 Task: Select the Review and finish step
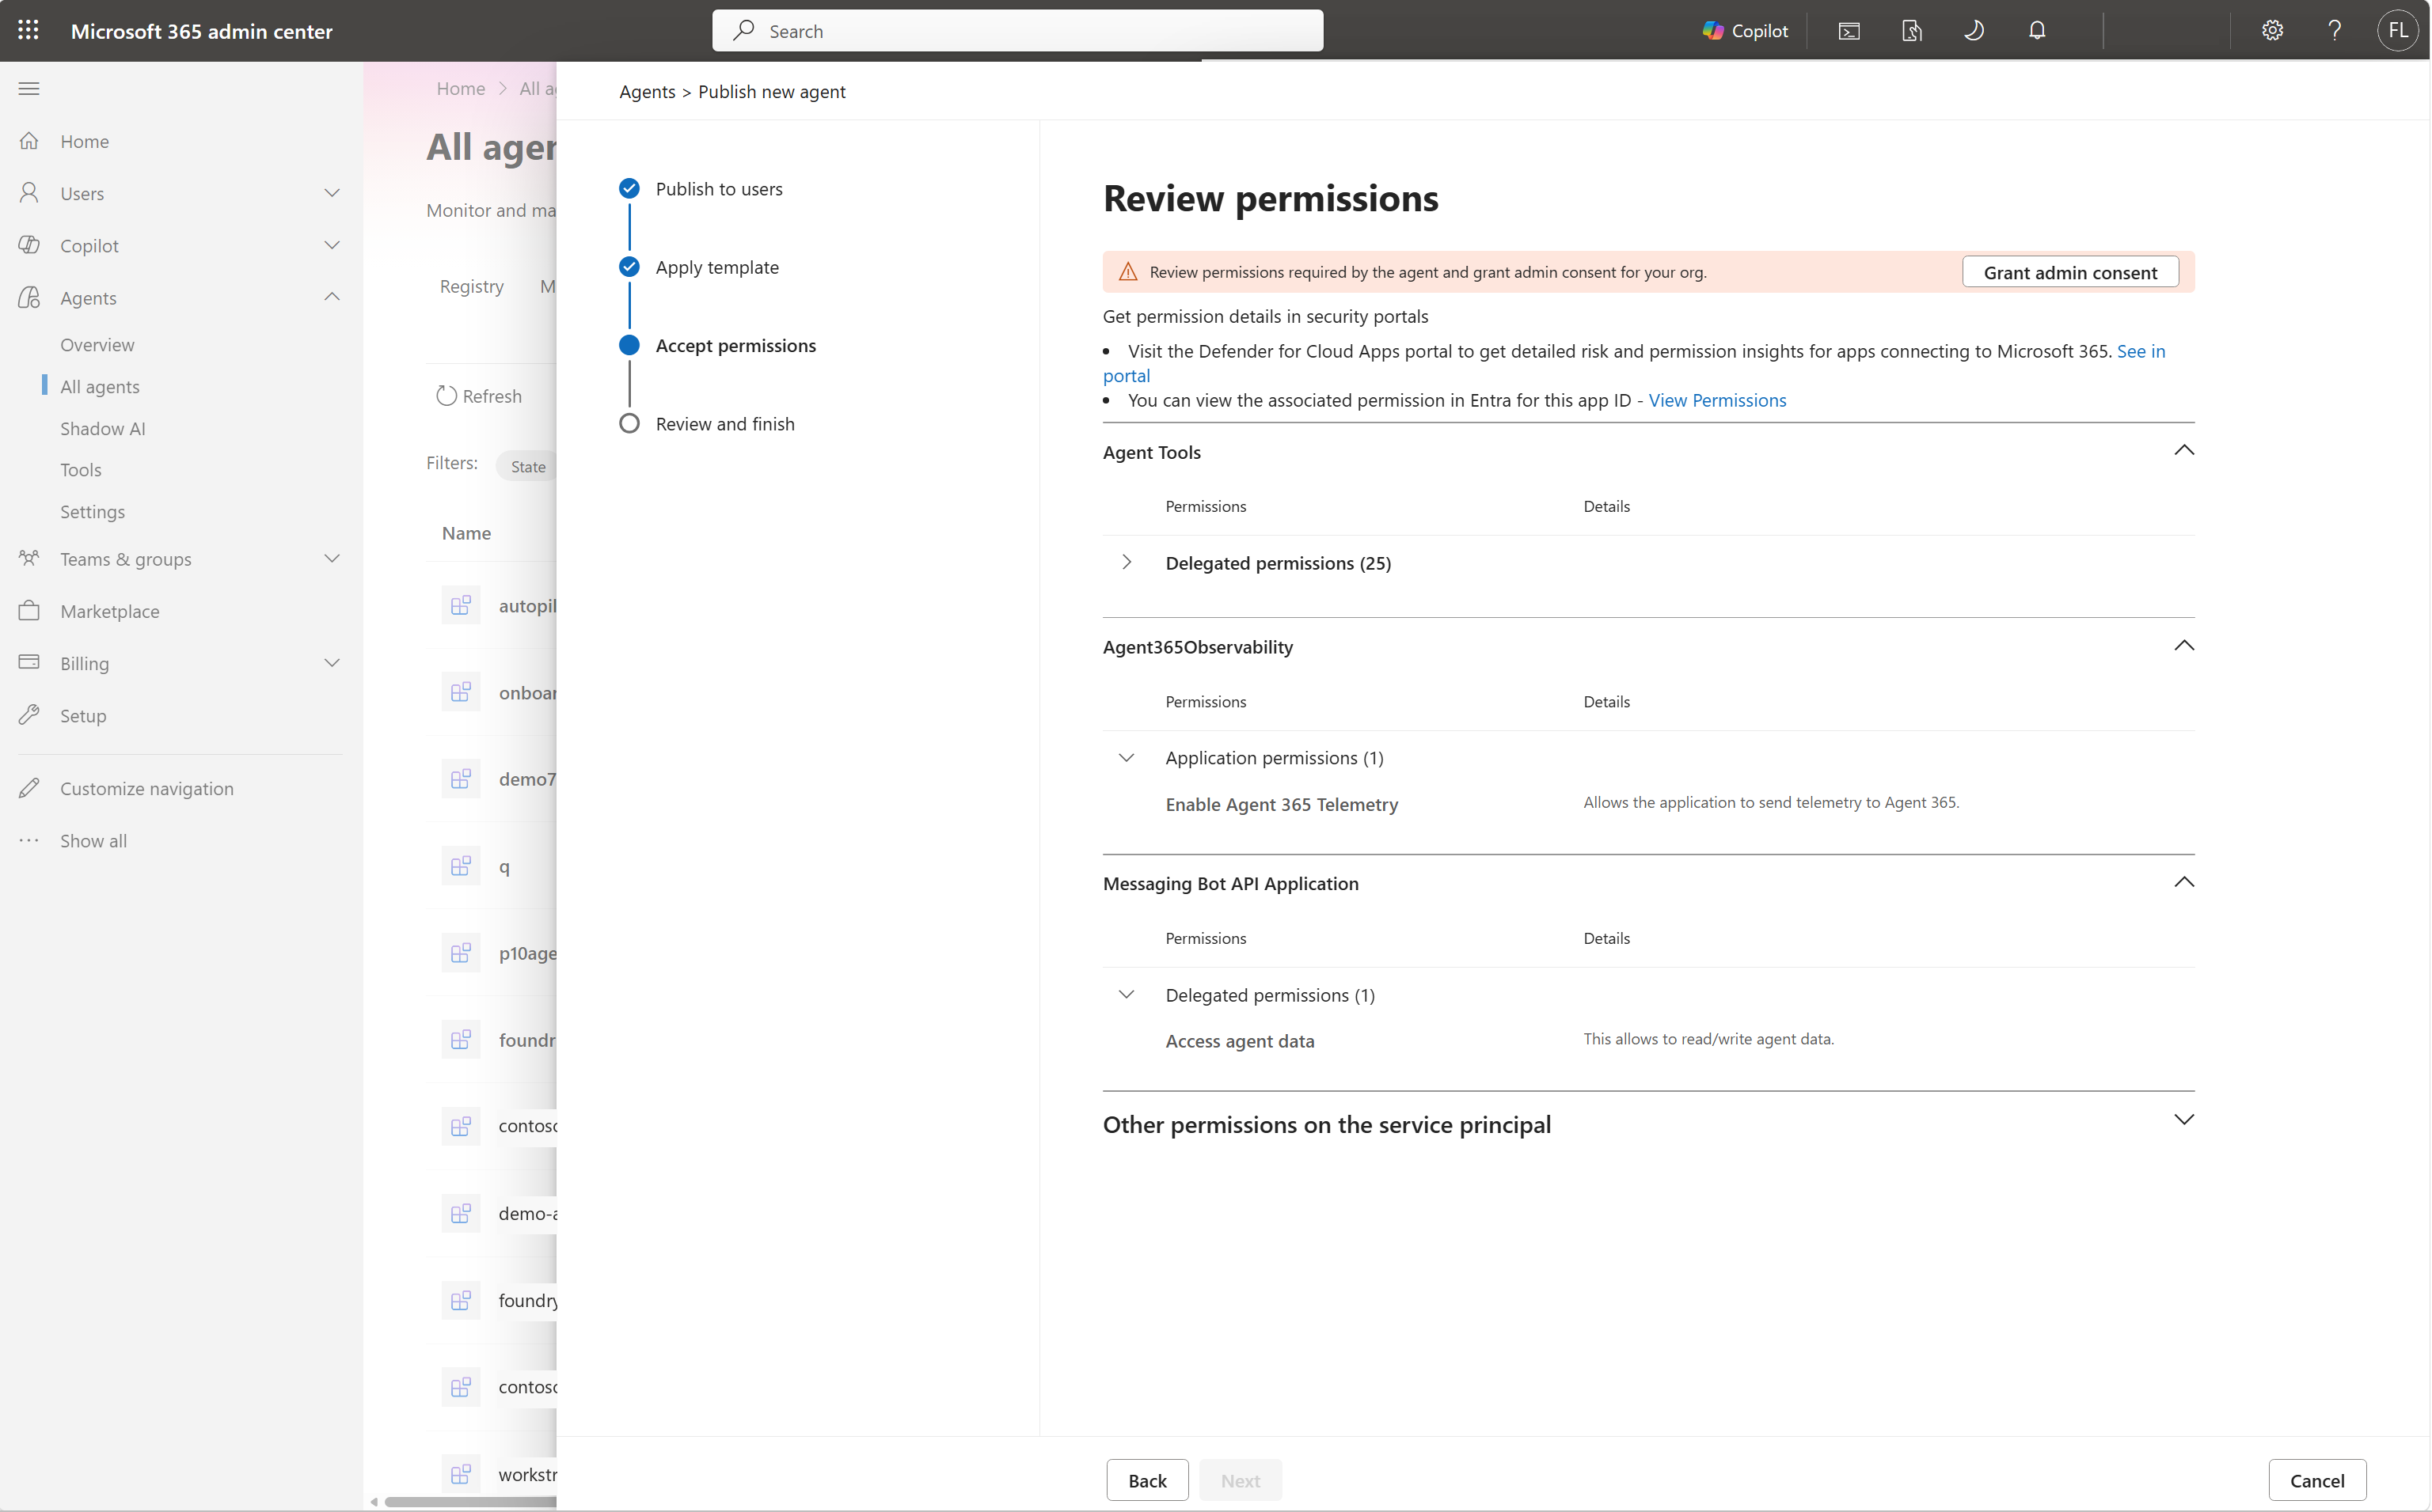(724, 424)
